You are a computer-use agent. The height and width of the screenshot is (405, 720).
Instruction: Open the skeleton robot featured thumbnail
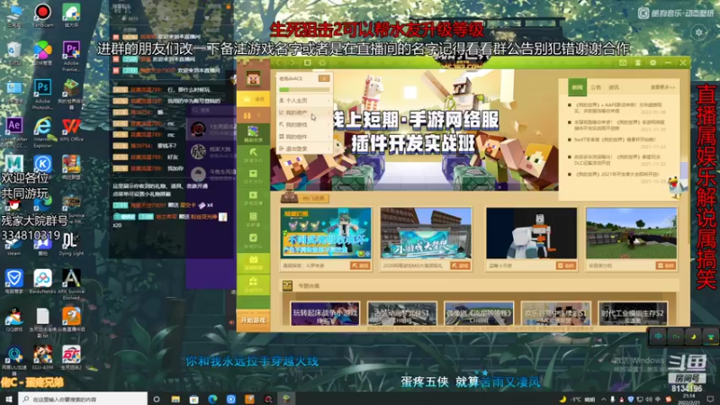(x=531, y=233)
